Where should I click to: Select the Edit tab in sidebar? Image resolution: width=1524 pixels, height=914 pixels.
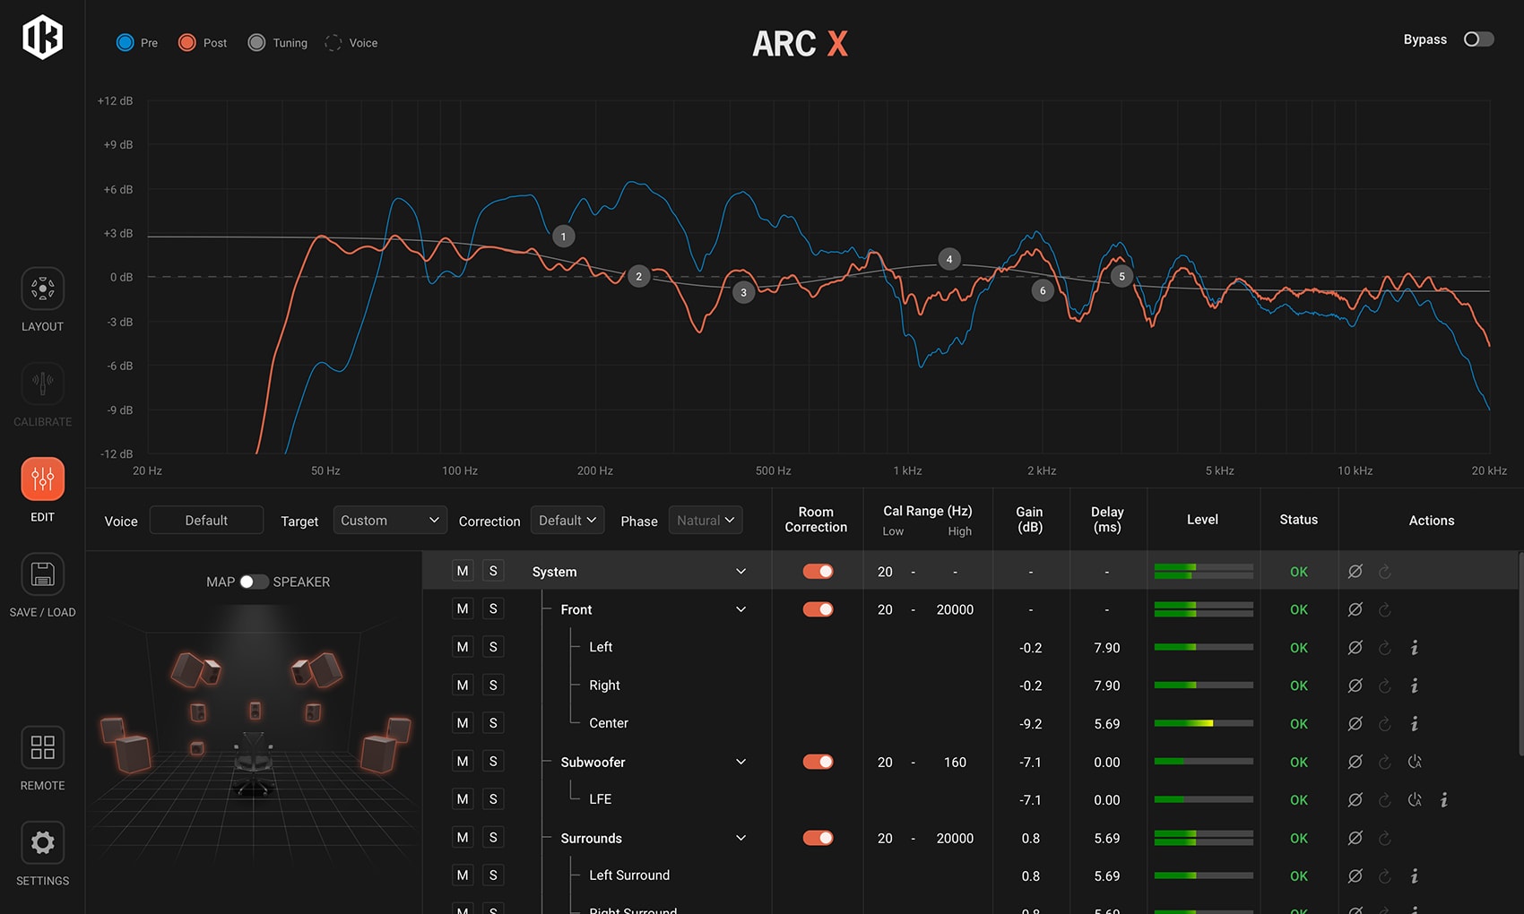(x=42, y=479)
